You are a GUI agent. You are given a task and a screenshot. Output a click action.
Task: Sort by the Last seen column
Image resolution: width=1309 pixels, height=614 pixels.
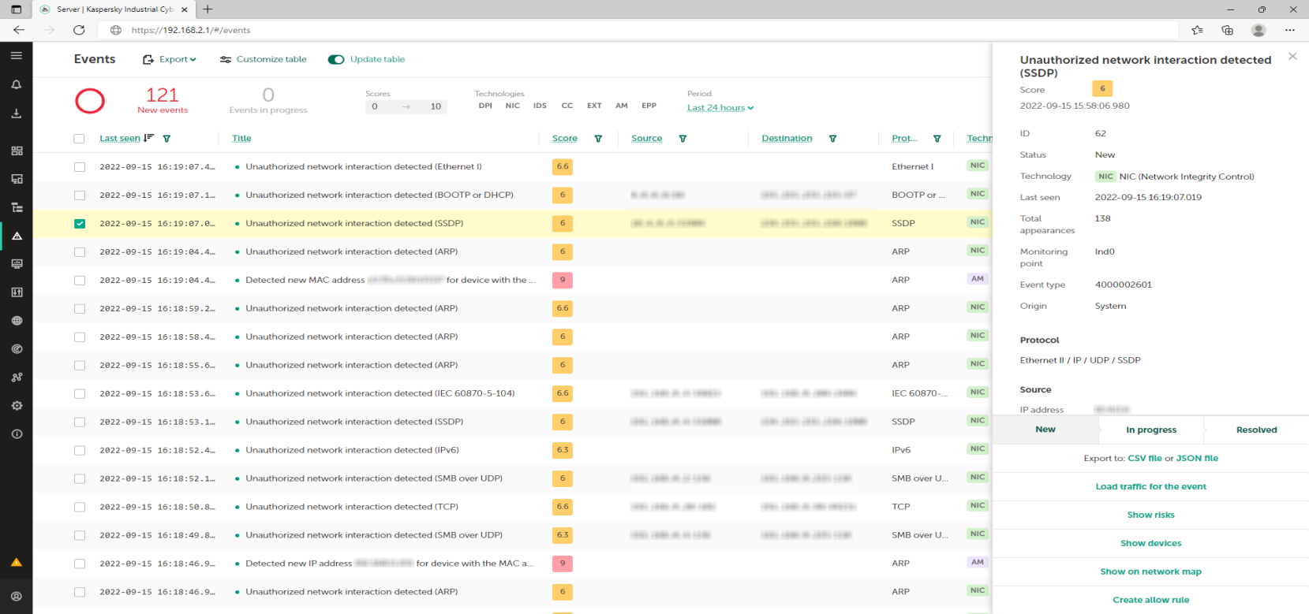click(x=120, y=139)
